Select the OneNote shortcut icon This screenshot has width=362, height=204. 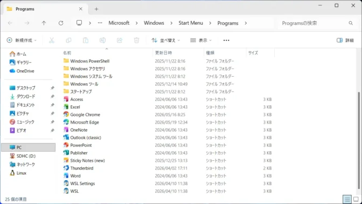coord(66,130)
